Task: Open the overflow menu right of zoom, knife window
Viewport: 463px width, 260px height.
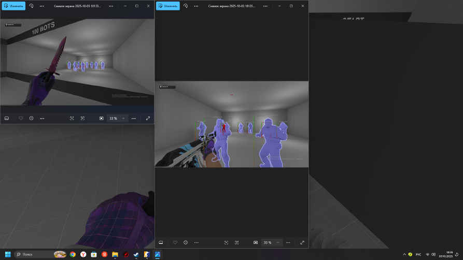Action: [134, 118]
